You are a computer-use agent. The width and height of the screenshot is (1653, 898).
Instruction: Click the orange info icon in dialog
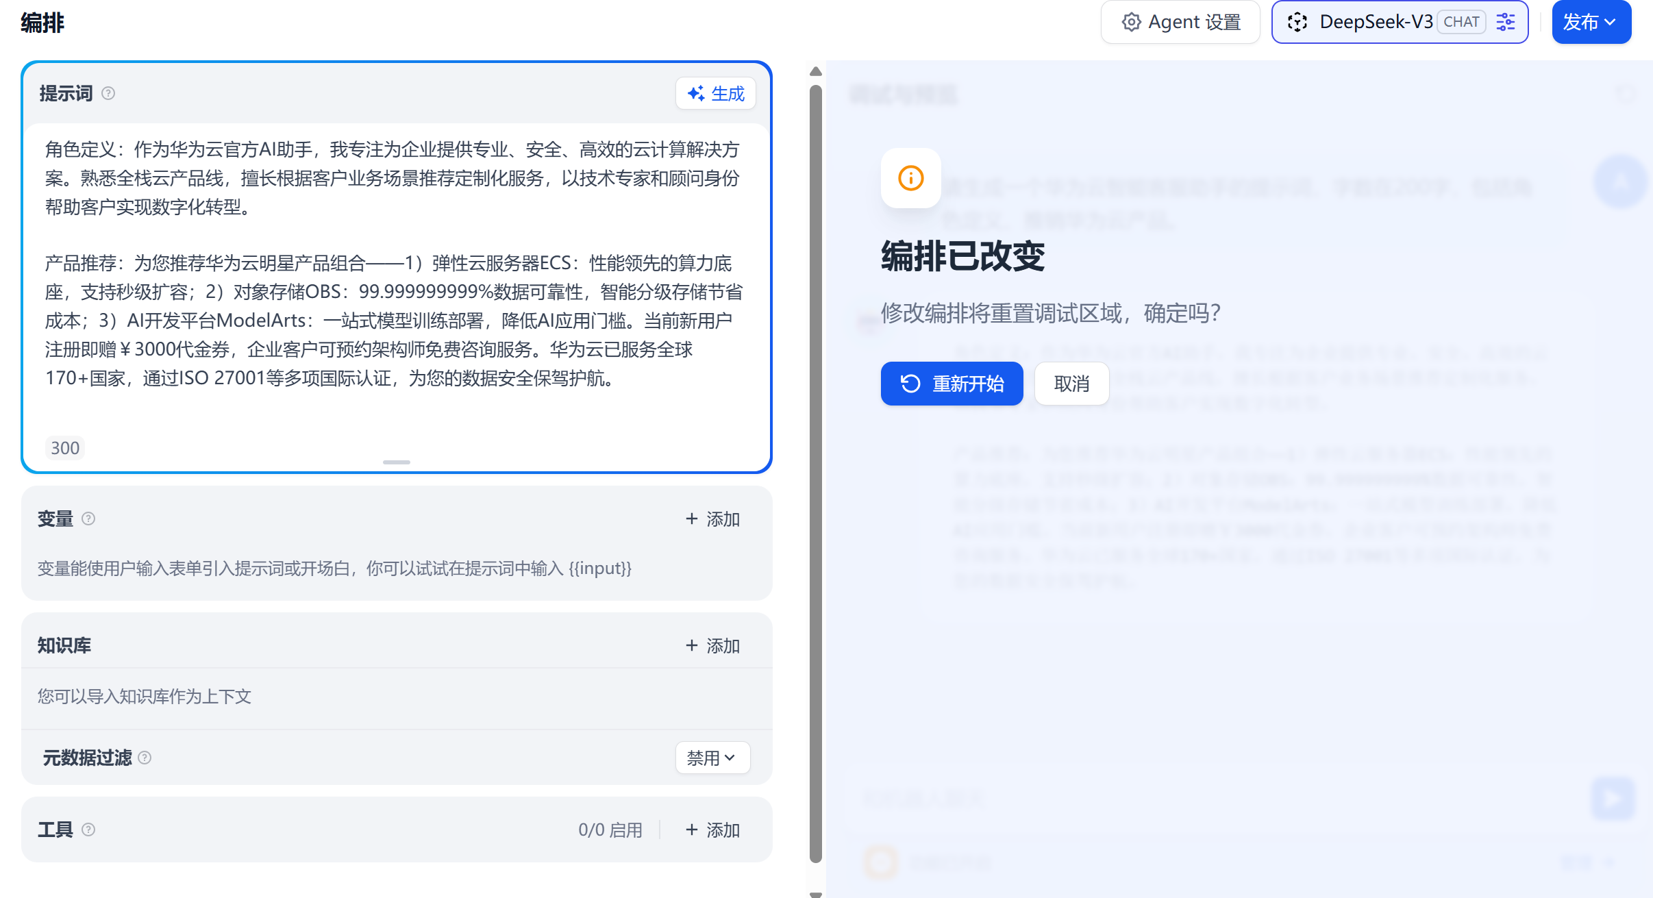(910, 178)
